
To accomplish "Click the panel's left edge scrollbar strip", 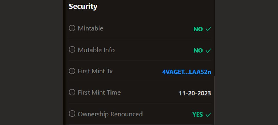I will [x=64, y=62].
